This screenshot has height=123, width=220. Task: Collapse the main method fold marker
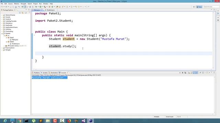tap(34, 35)
